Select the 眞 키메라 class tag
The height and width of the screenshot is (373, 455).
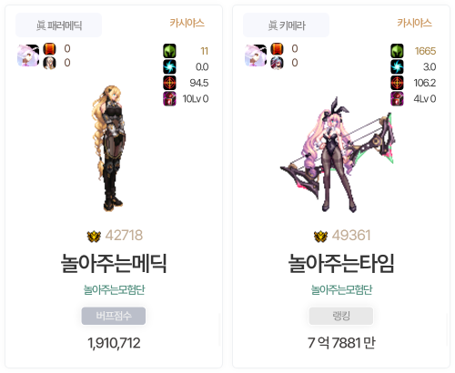coord(286,25)
